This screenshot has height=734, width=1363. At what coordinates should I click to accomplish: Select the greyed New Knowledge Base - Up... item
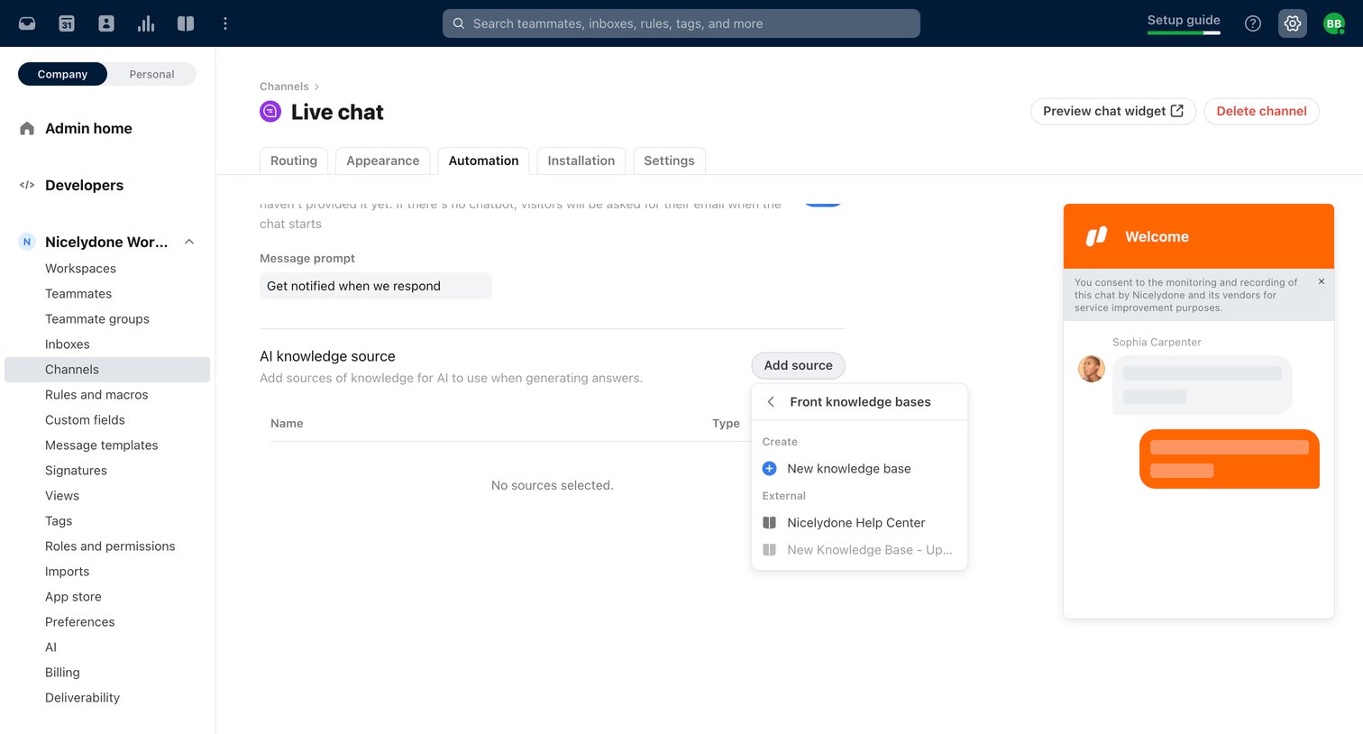(859, 550)
